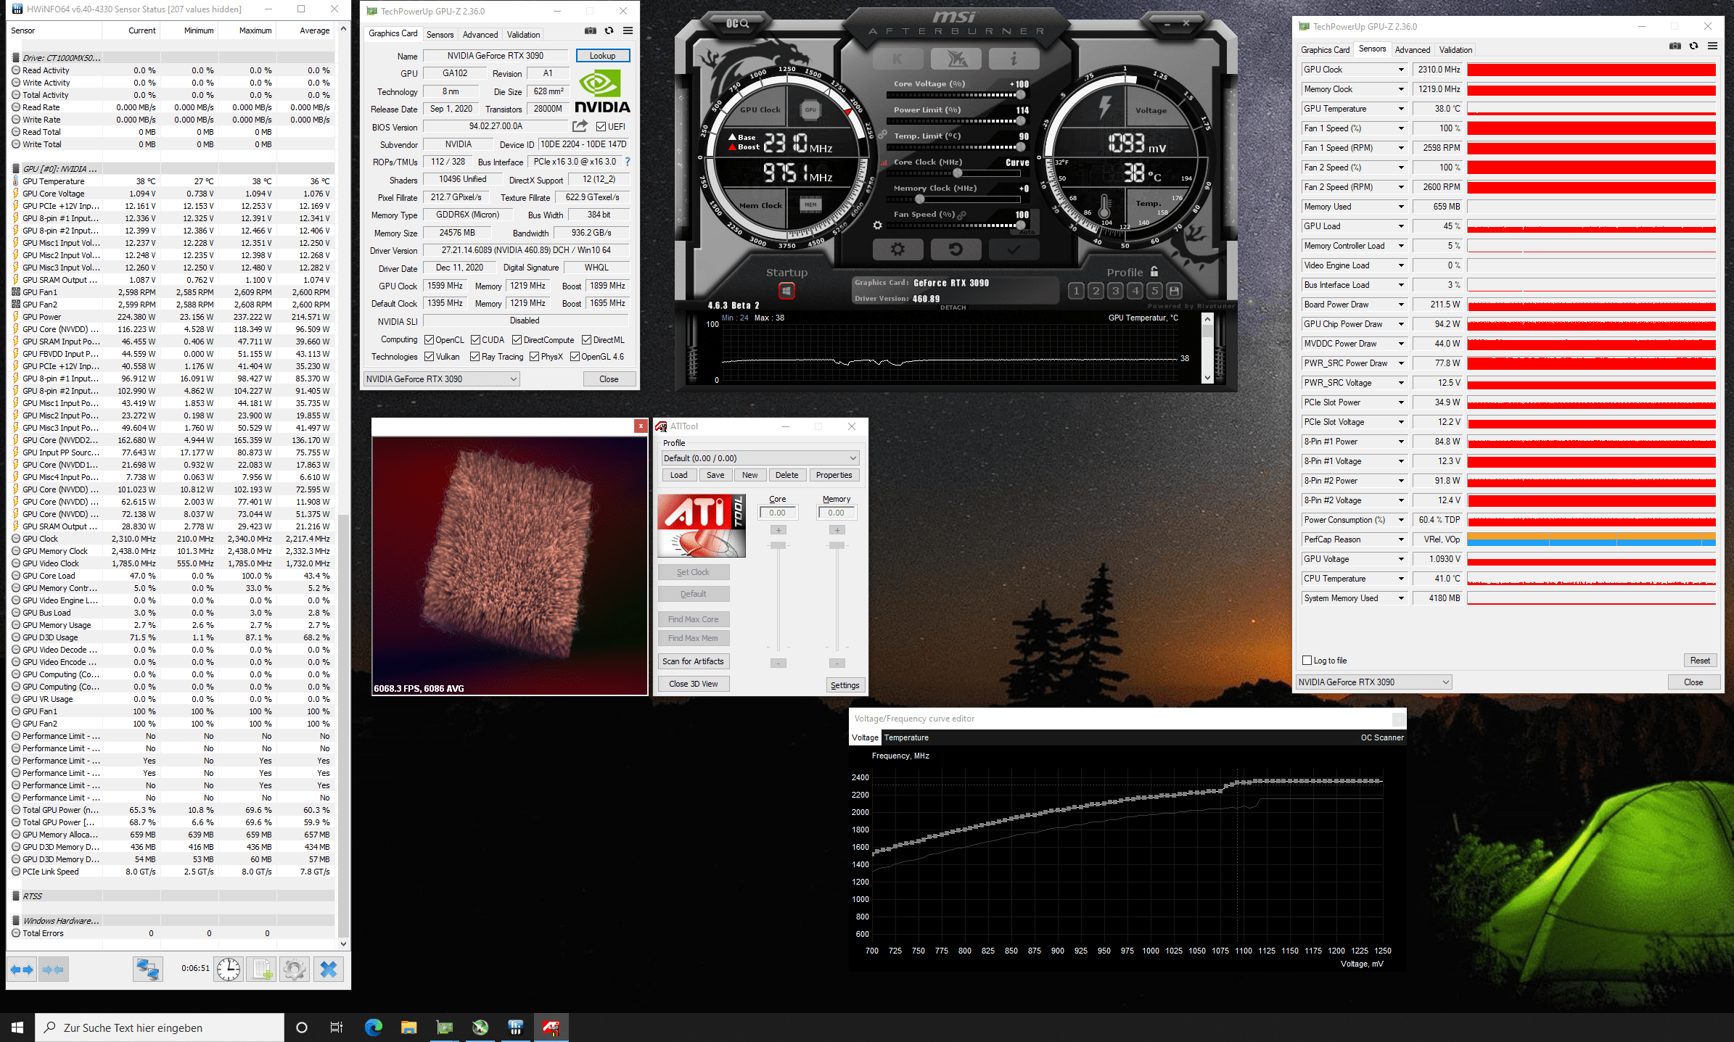The height and width of the screenshot is (1042, 1734).
Task: Click Afterburner save profile floppy icon
Action: pos(1174,291)
